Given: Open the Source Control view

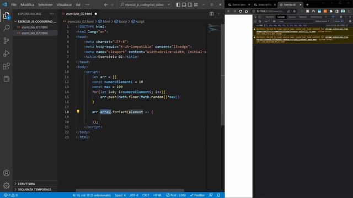Looking at the screenshot, I should (x=6, y=41).
